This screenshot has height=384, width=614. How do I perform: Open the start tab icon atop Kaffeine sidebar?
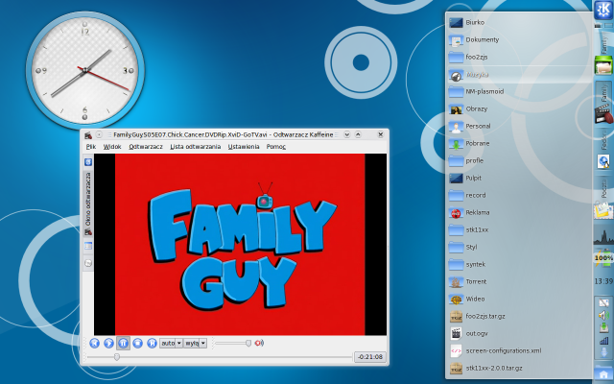click(x=88, y=162)
